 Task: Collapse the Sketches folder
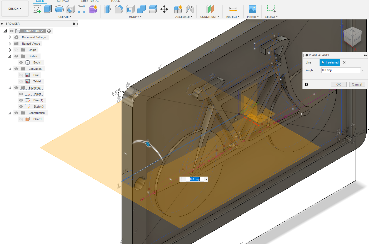pyautogui.click(x=10, y=88)
